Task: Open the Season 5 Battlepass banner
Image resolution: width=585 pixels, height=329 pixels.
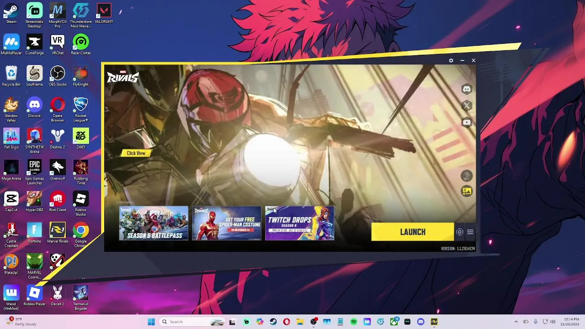Action: pos(154,223)
